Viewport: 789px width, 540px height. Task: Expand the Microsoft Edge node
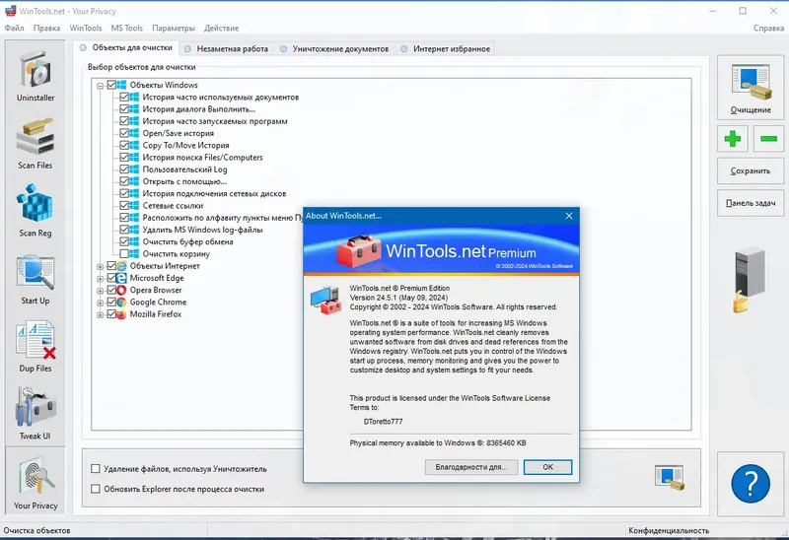pyautogui.click(x=101, y=279)
